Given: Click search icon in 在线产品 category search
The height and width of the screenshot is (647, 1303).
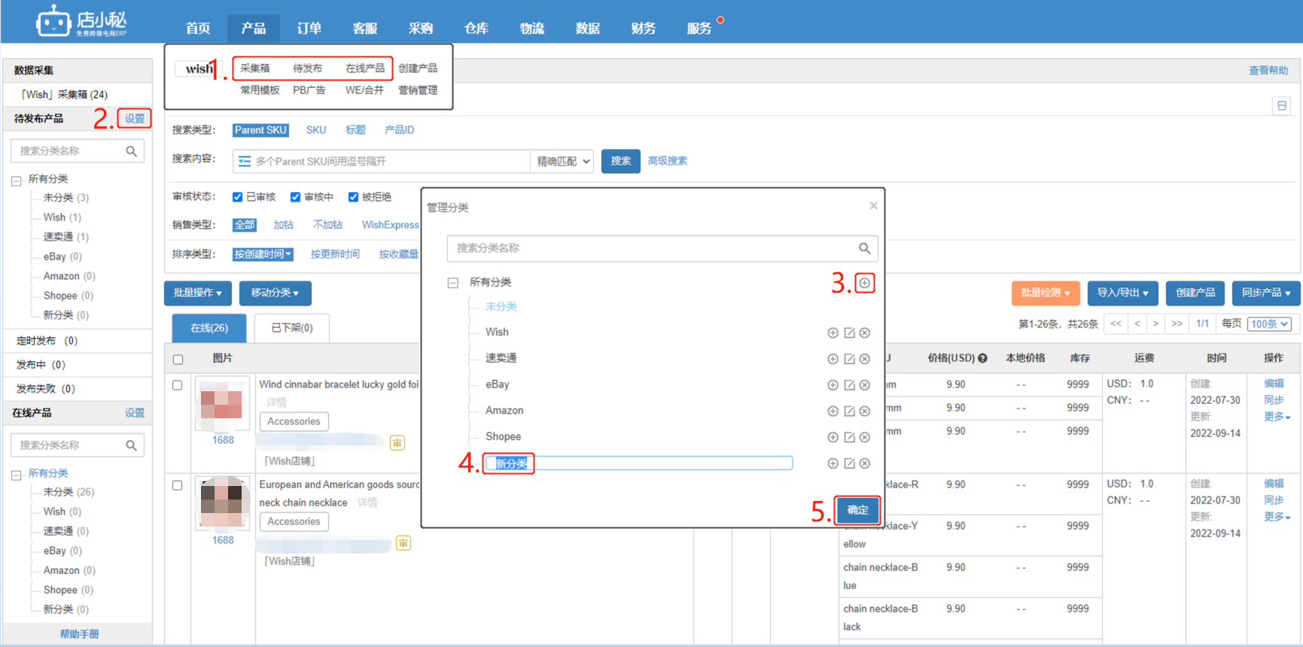Looking at the screenshot, I should coord(131,445).
